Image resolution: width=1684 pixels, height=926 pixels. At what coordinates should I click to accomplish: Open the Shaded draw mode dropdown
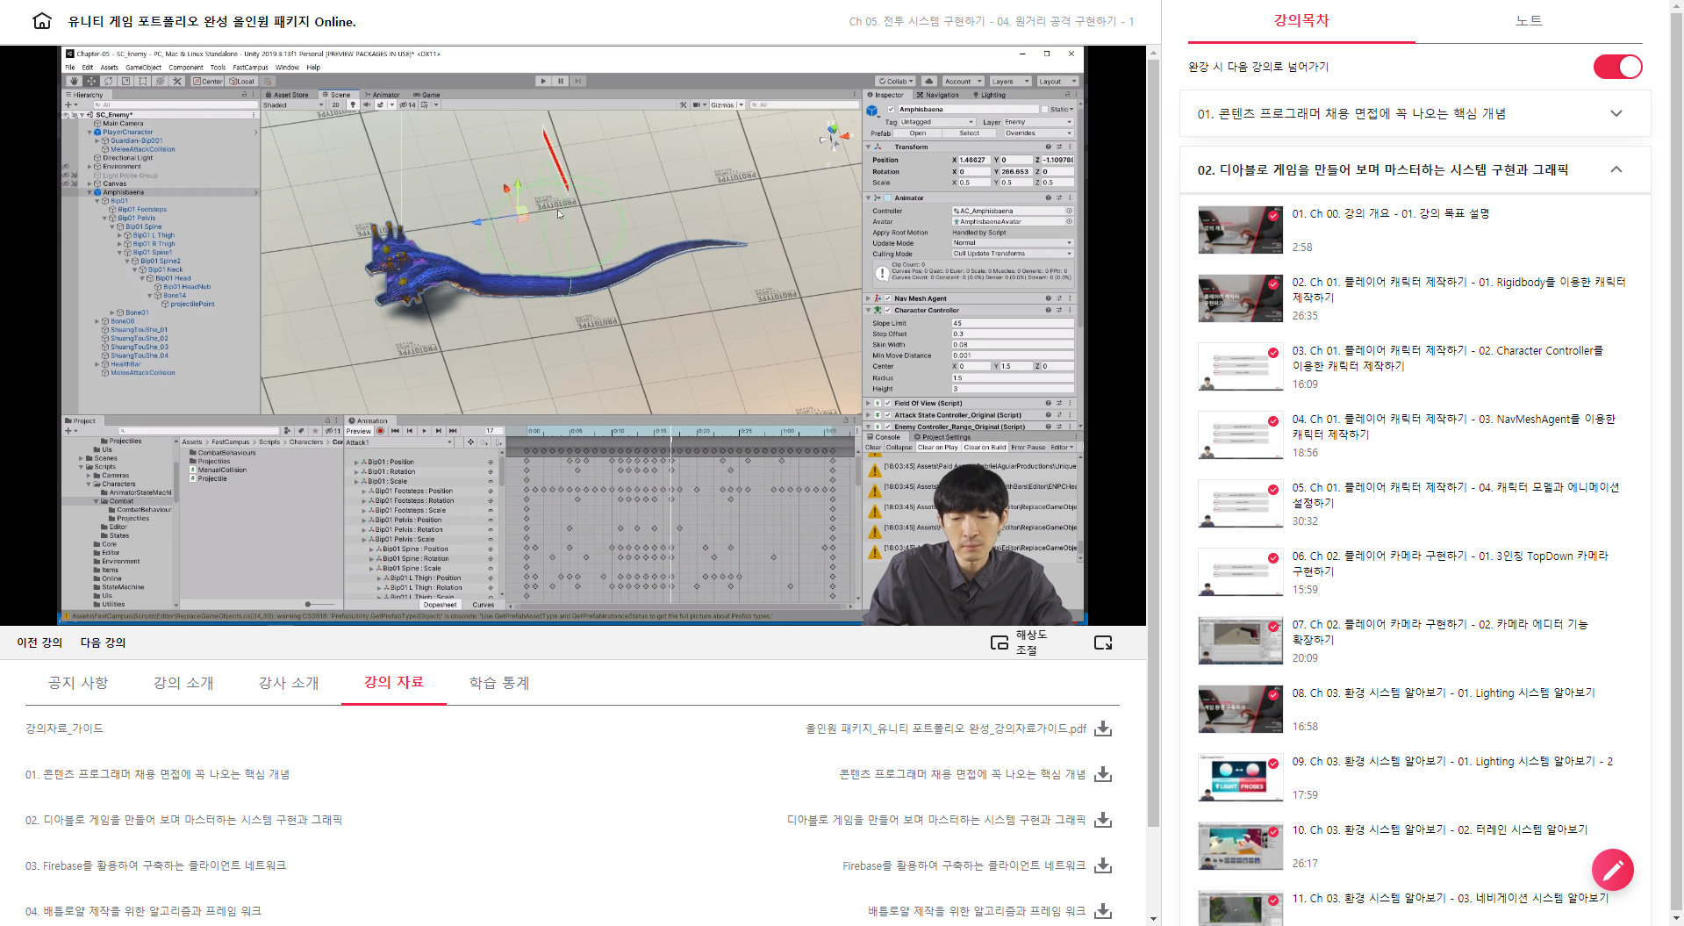tap(293, 104)
